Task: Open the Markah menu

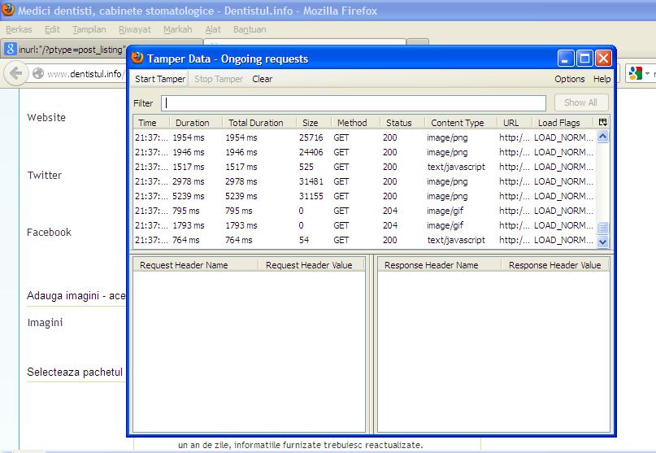Action: [x=178, y=29]
